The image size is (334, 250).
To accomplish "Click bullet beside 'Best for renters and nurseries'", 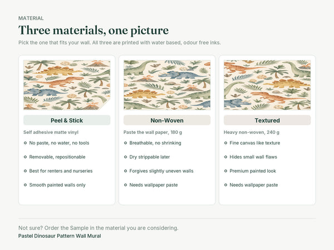I will point(25,171).
